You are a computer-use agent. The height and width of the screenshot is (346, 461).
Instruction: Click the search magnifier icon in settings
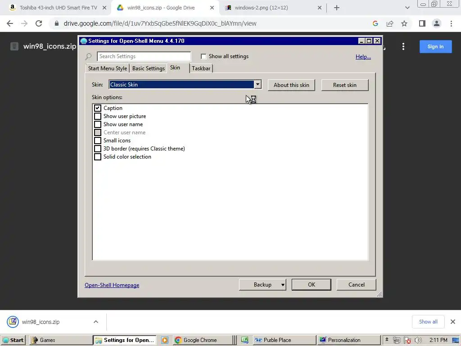point(88,56)
